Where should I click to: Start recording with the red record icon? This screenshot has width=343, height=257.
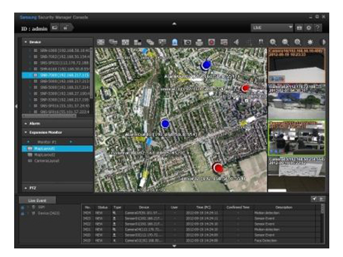coord(211,42)
